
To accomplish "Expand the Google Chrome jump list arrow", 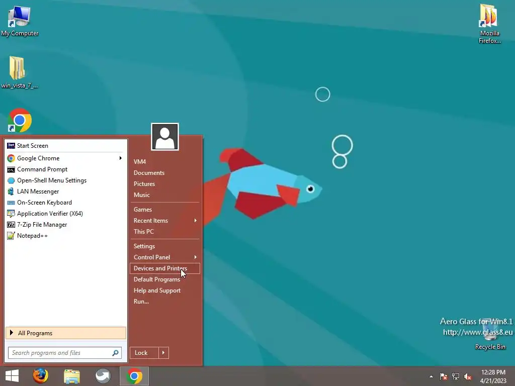I will pos(121,158).
